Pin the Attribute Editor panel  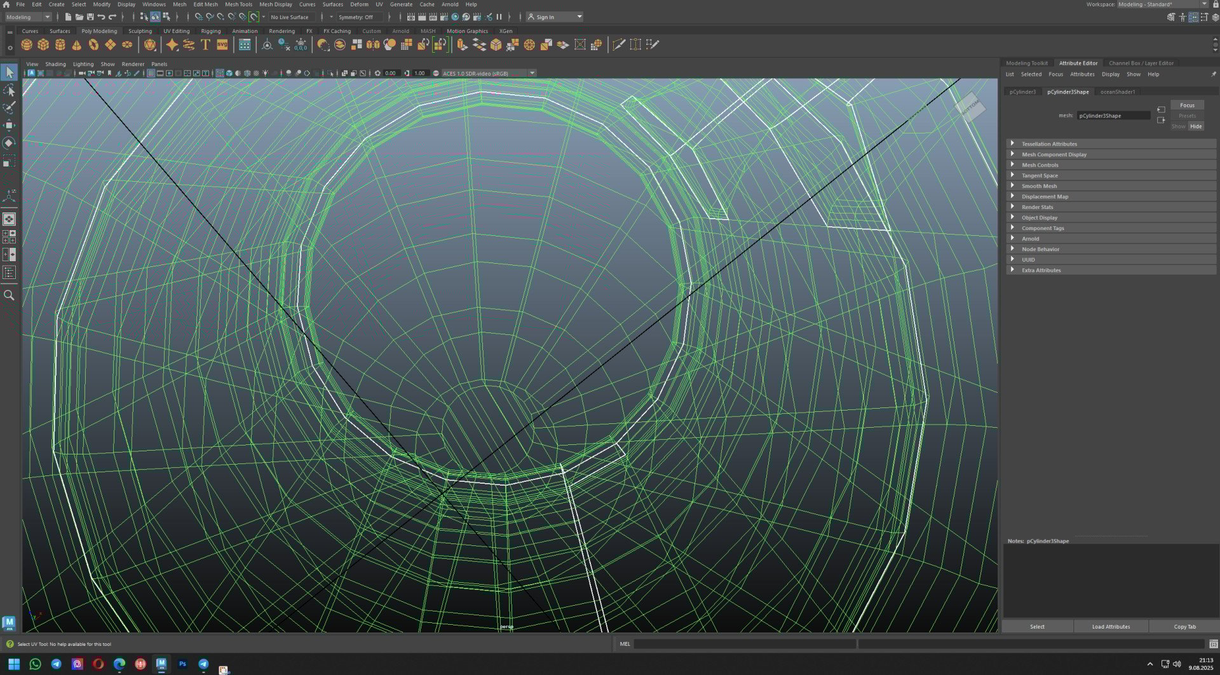[x=1213, y=74]
